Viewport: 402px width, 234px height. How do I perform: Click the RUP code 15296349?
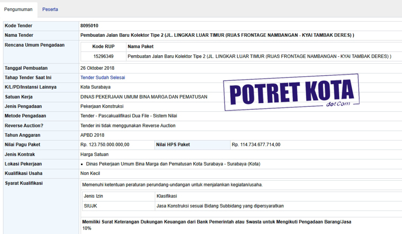click(x=103, y=57)
